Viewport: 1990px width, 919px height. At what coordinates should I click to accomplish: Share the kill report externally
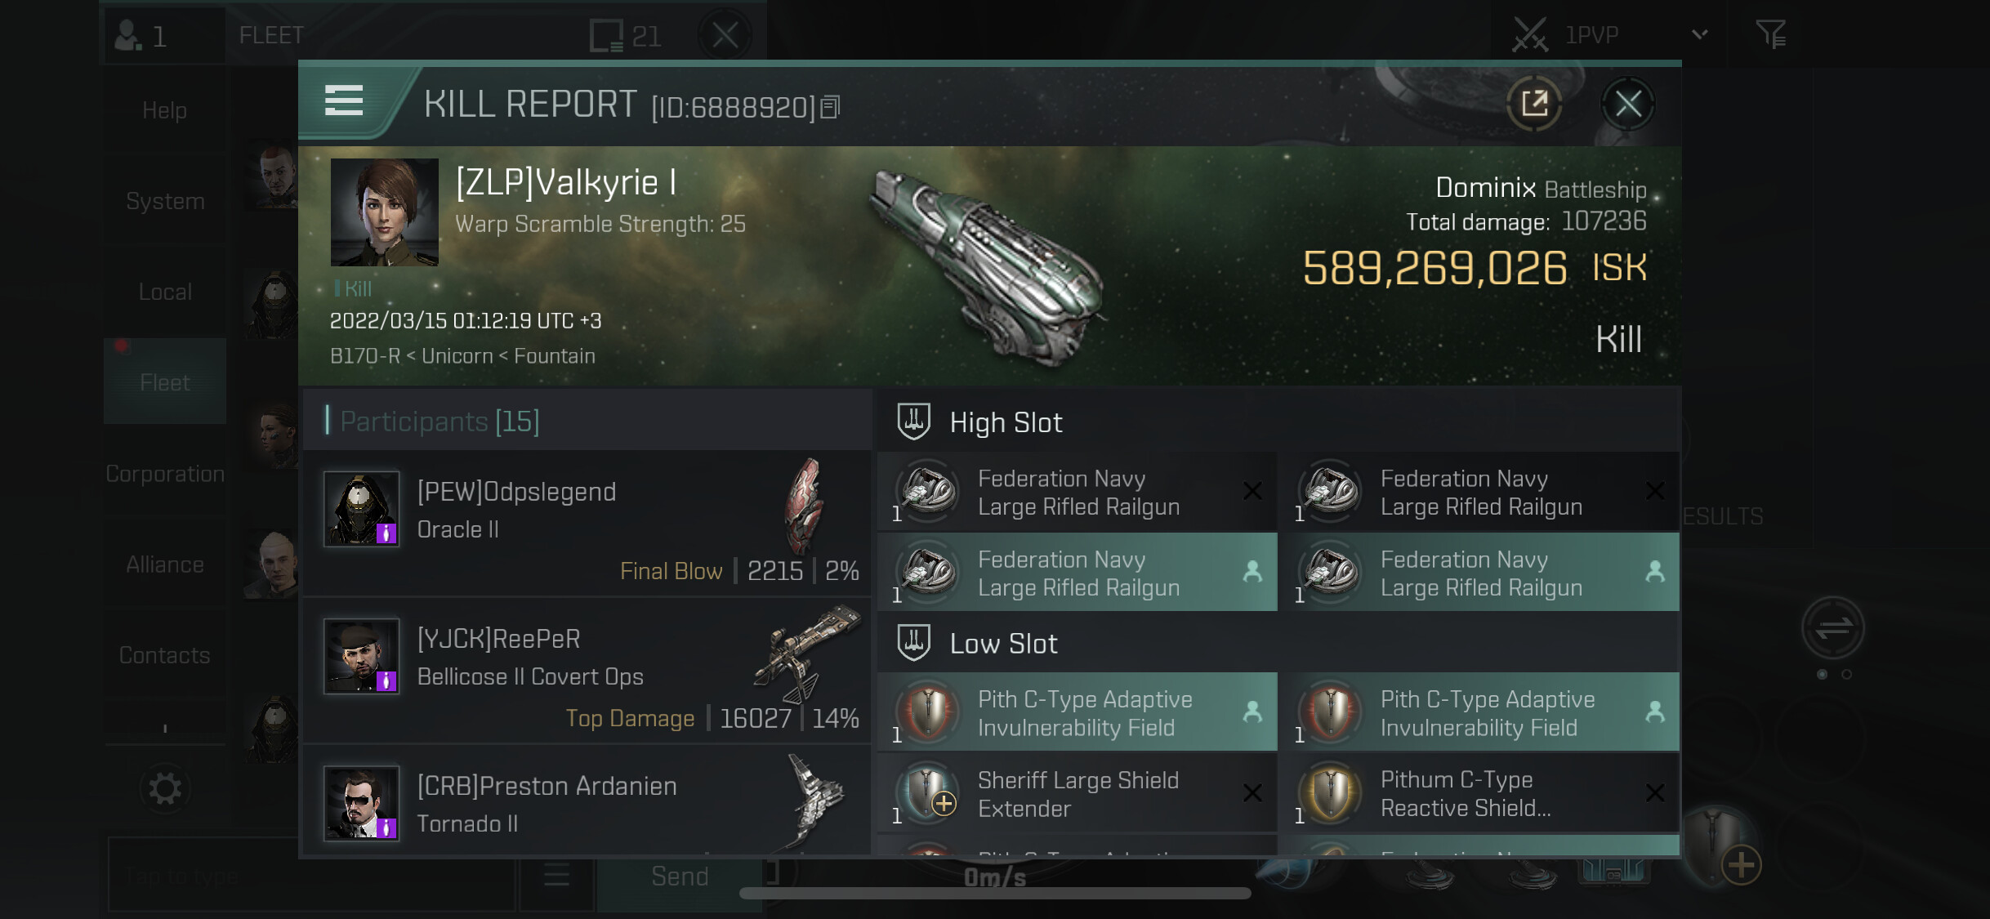click(x=1534, y=104)
